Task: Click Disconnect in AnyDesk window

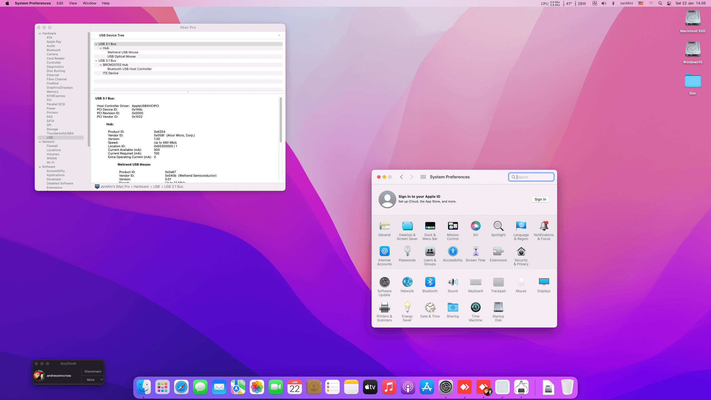Action: (93, 371)
